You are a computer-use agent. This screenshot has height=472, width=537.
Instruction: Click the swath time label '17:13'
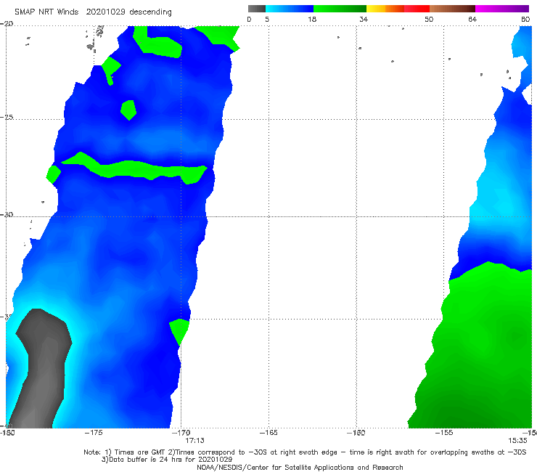[x=195, y=441]
